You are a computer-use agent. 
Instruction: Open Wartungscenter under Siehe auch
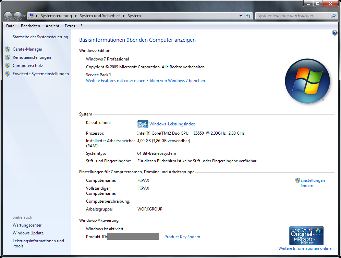[x=27, y=225]
